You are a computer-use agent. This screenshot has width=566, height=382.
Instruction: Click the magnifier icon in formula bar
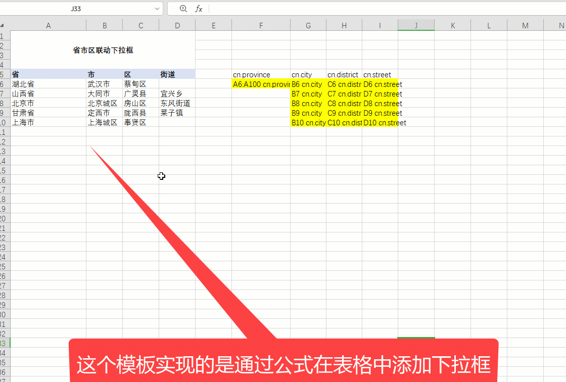coord(183,9)
